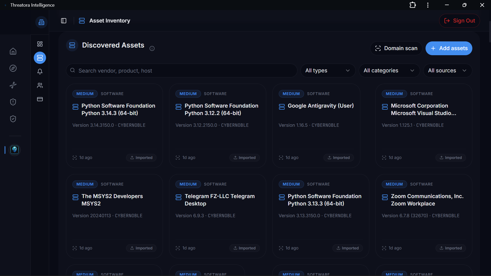Click Imported badge on Python 3.12.2 card
This screenshot has width=491, height=276.
(244, 158)
